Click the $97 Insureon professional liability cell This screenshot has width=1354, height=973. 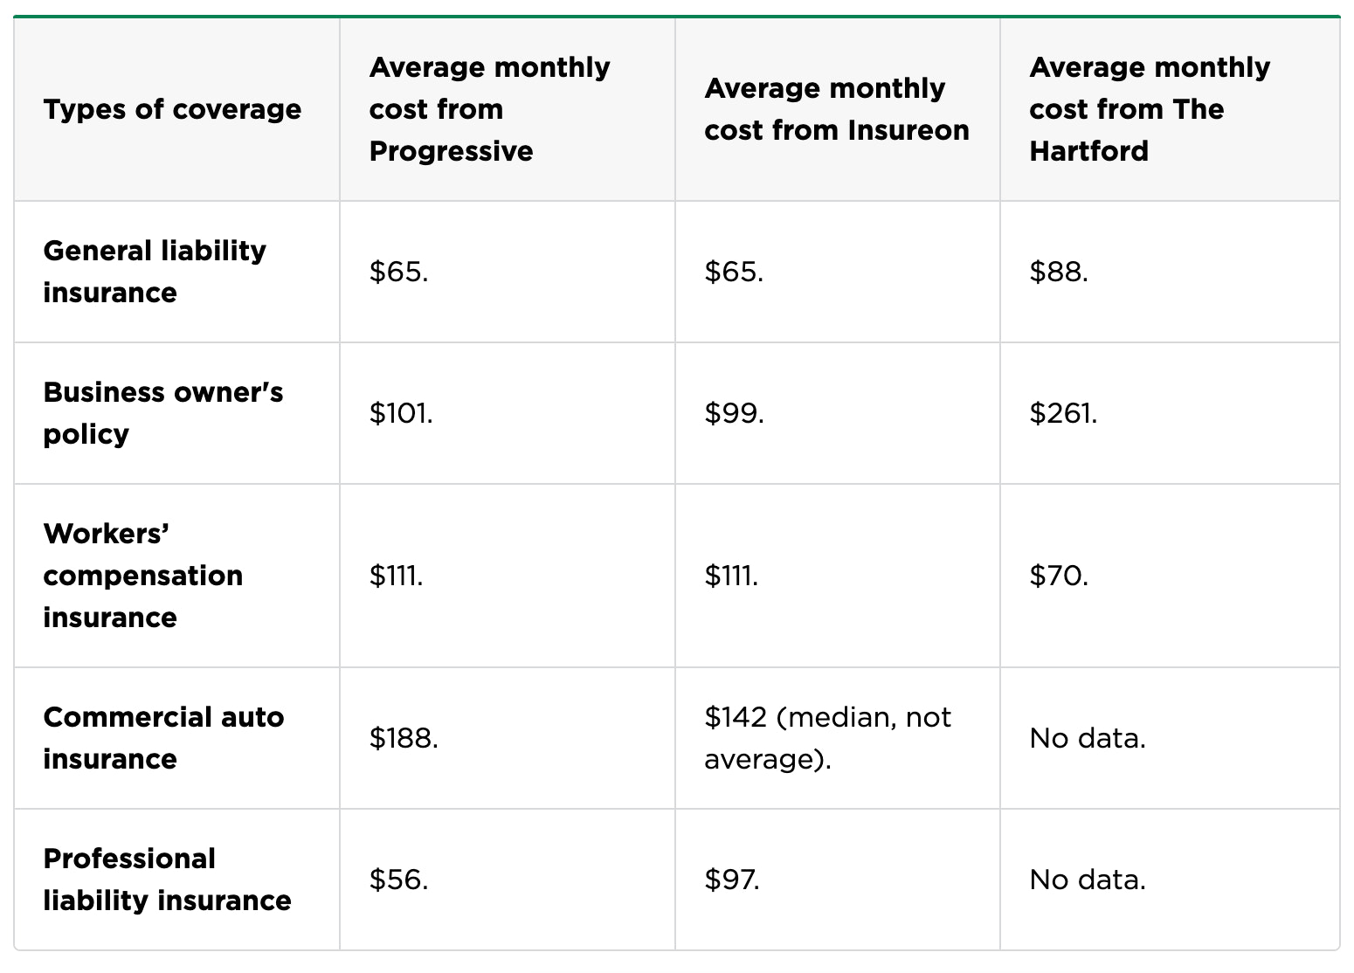(x=732, y=880)
